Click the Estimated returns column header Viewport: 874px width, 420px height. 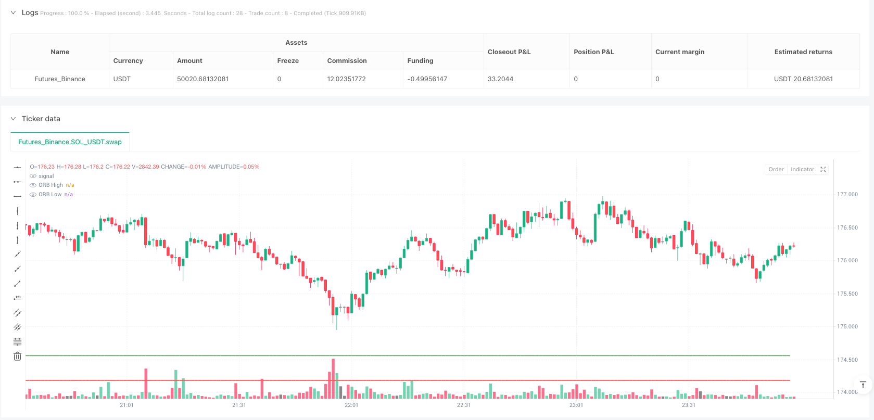click(x=803, y=52)
